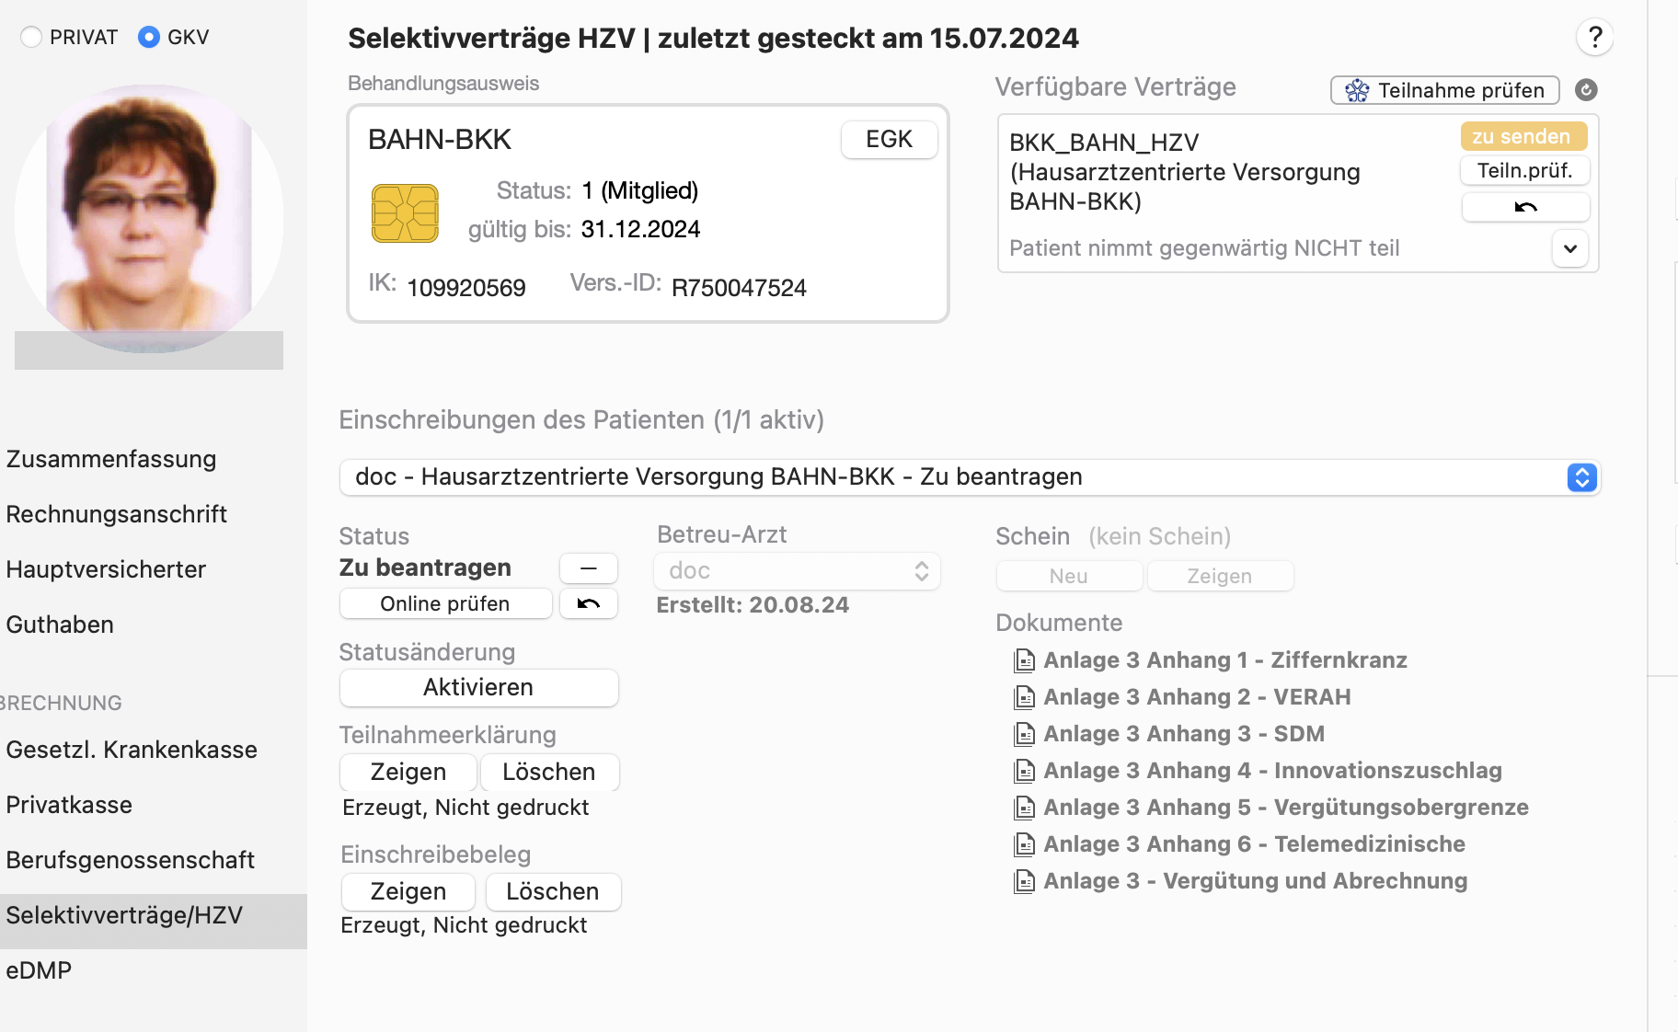Open Anlage 3 Anhang 3 - SDM text
Screen dimensions: 1678x1032
[x=1184, y=734]
